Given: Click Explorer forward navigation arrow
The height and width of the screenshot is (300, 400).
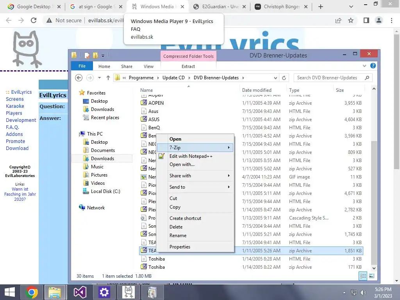Looking at the screenshot, I should pyautogui.click(x=90, y=78).
